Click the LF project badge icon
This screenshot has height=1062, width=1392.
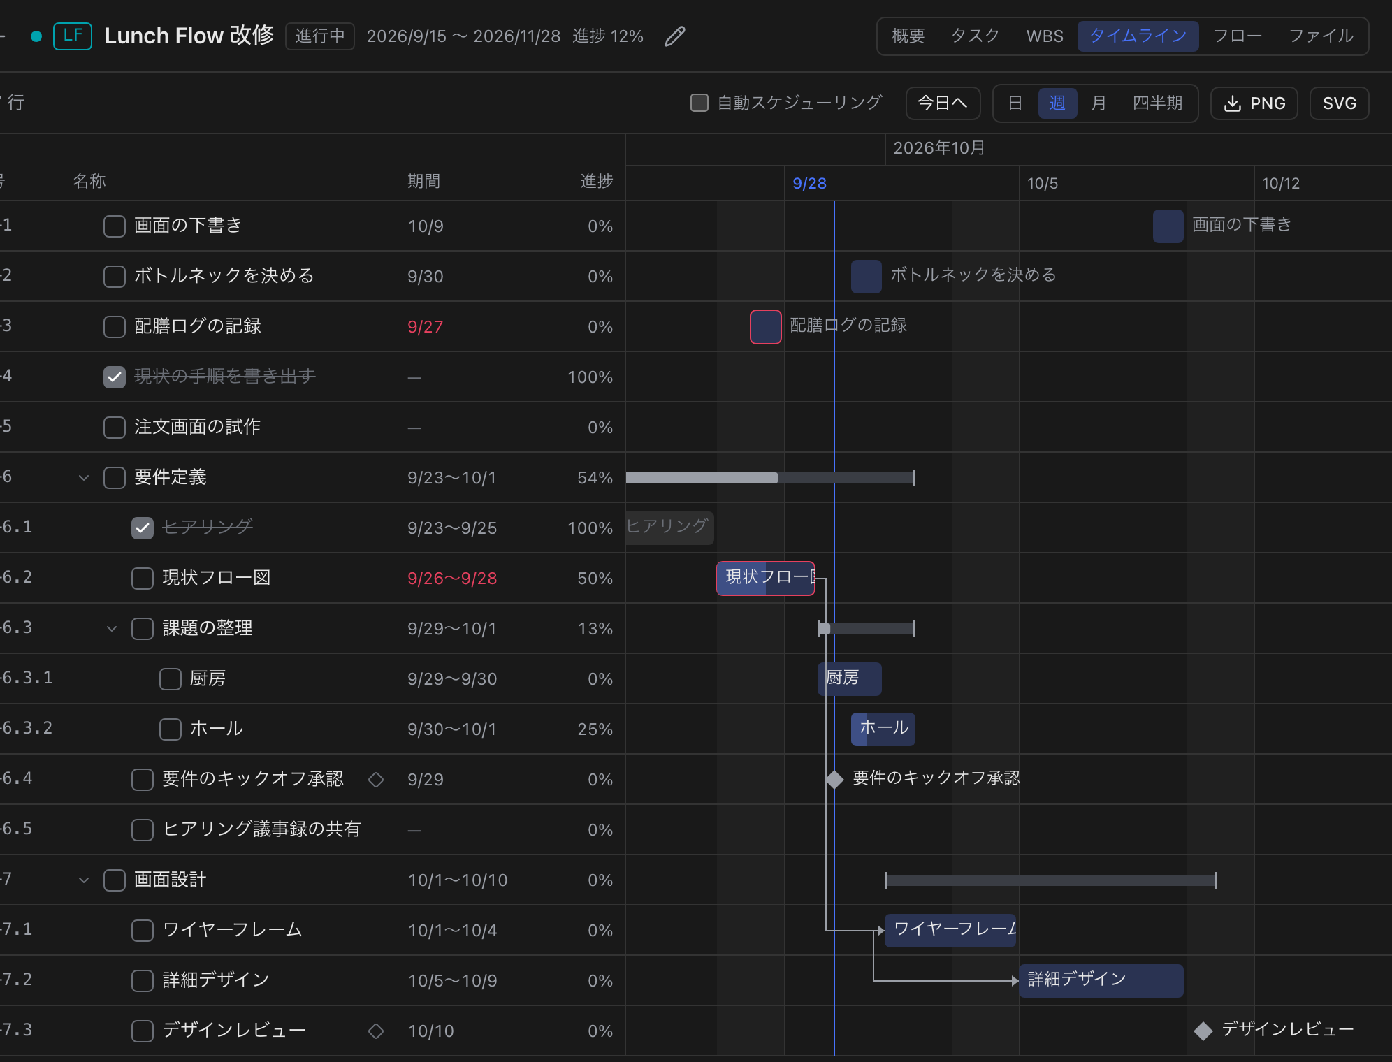pos(73,36)
